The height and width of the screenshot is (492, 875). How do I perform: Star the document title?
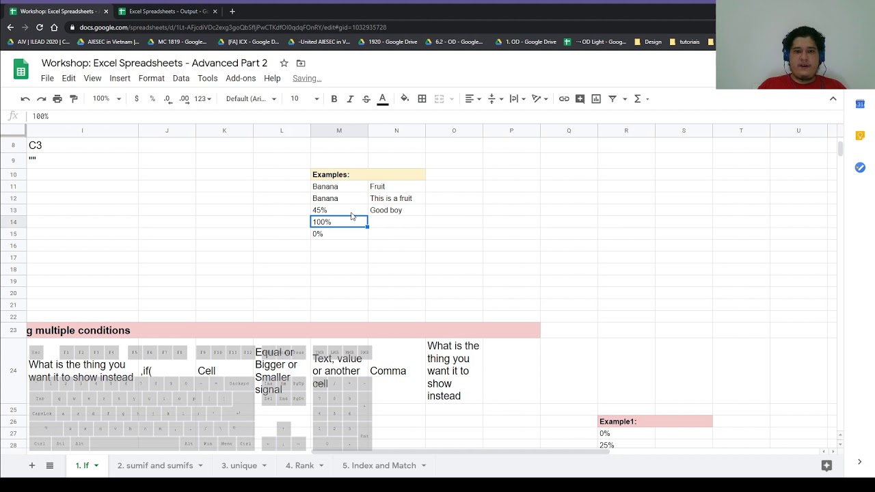[284, 63]
